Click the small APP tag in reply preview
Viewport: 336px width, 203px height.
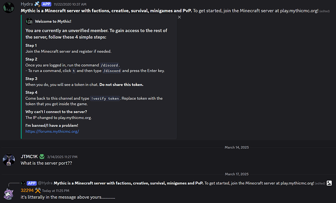(x=32, y=183)
